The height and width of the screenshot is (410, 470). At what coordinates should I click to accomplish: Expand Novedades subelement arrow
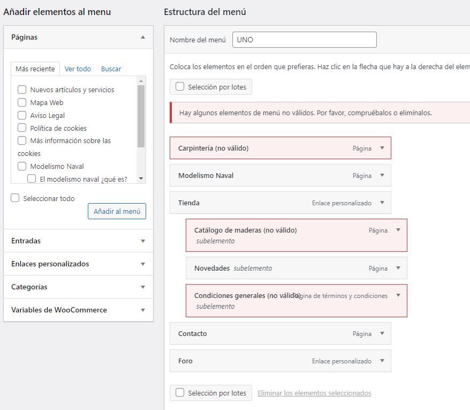click(x=398, y=268)
